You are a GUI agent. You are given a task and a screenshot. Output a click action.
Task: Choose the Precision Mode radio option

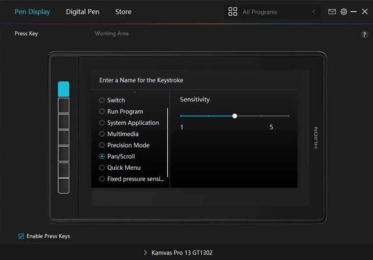pos(102,145)
